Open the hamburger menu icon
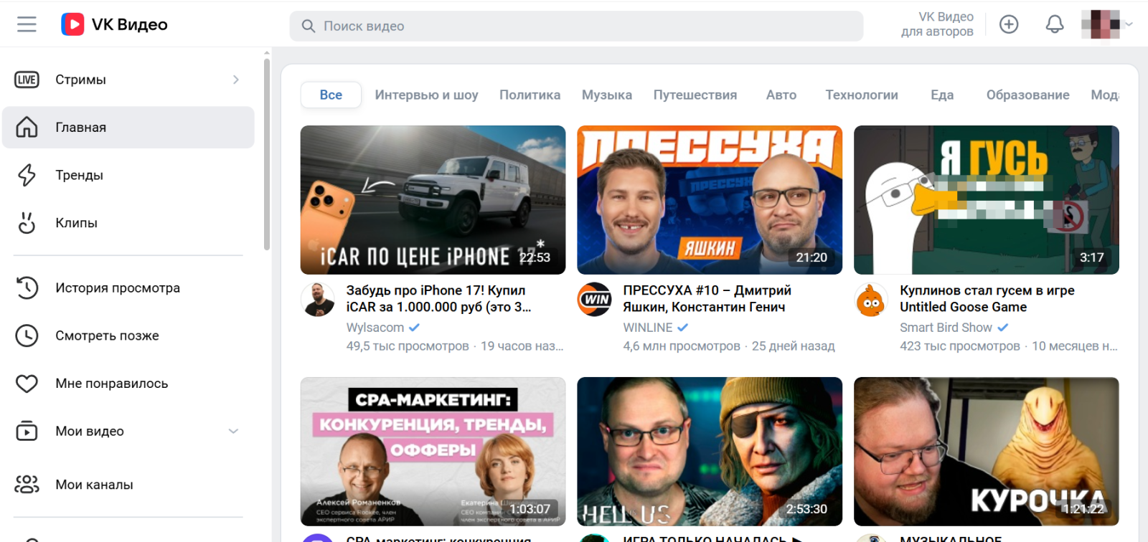1148x542 pixels. coord(27,24)
